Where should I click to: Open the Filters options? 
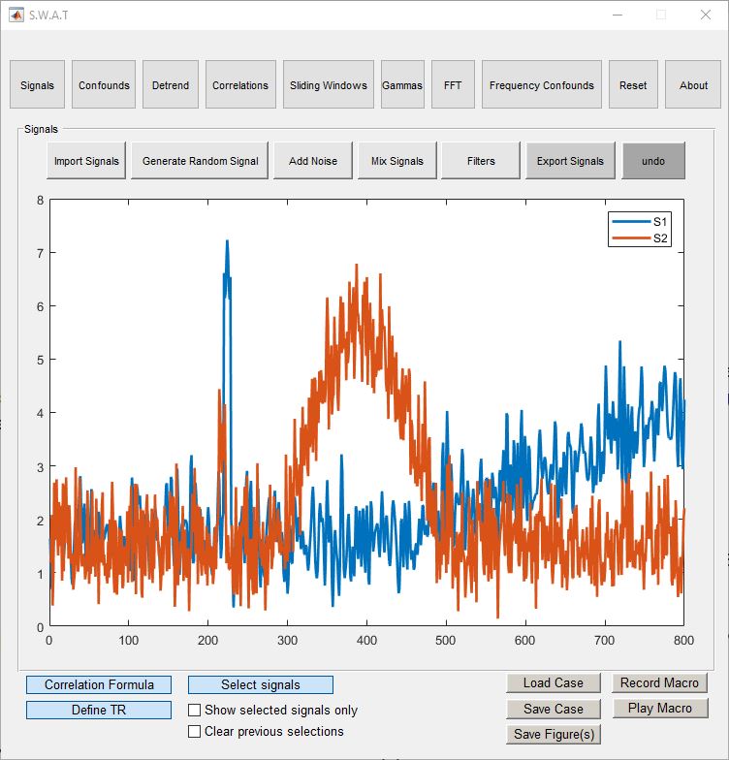481,161
